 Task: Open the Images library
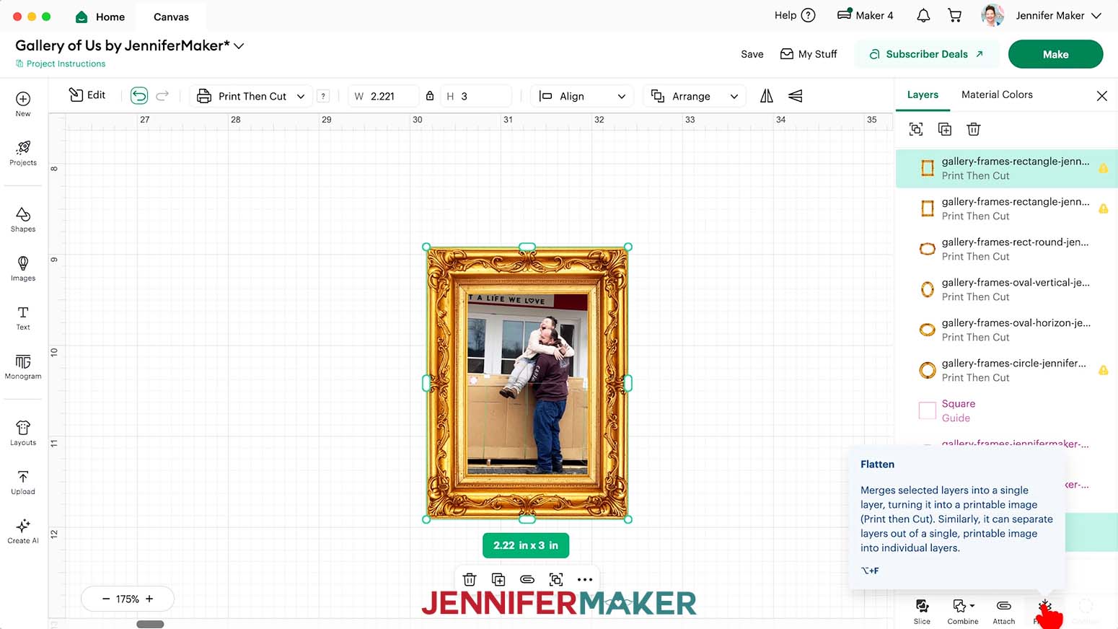23,268
